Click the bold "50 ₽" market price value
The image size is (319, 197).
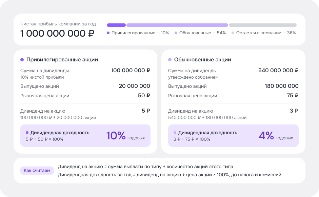[x=144, y=95]
